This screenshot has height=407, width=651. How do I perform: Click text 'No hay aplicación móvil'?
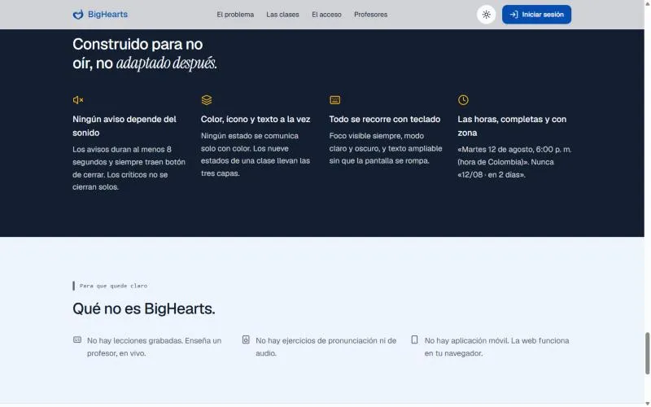(x=465, y=340)
